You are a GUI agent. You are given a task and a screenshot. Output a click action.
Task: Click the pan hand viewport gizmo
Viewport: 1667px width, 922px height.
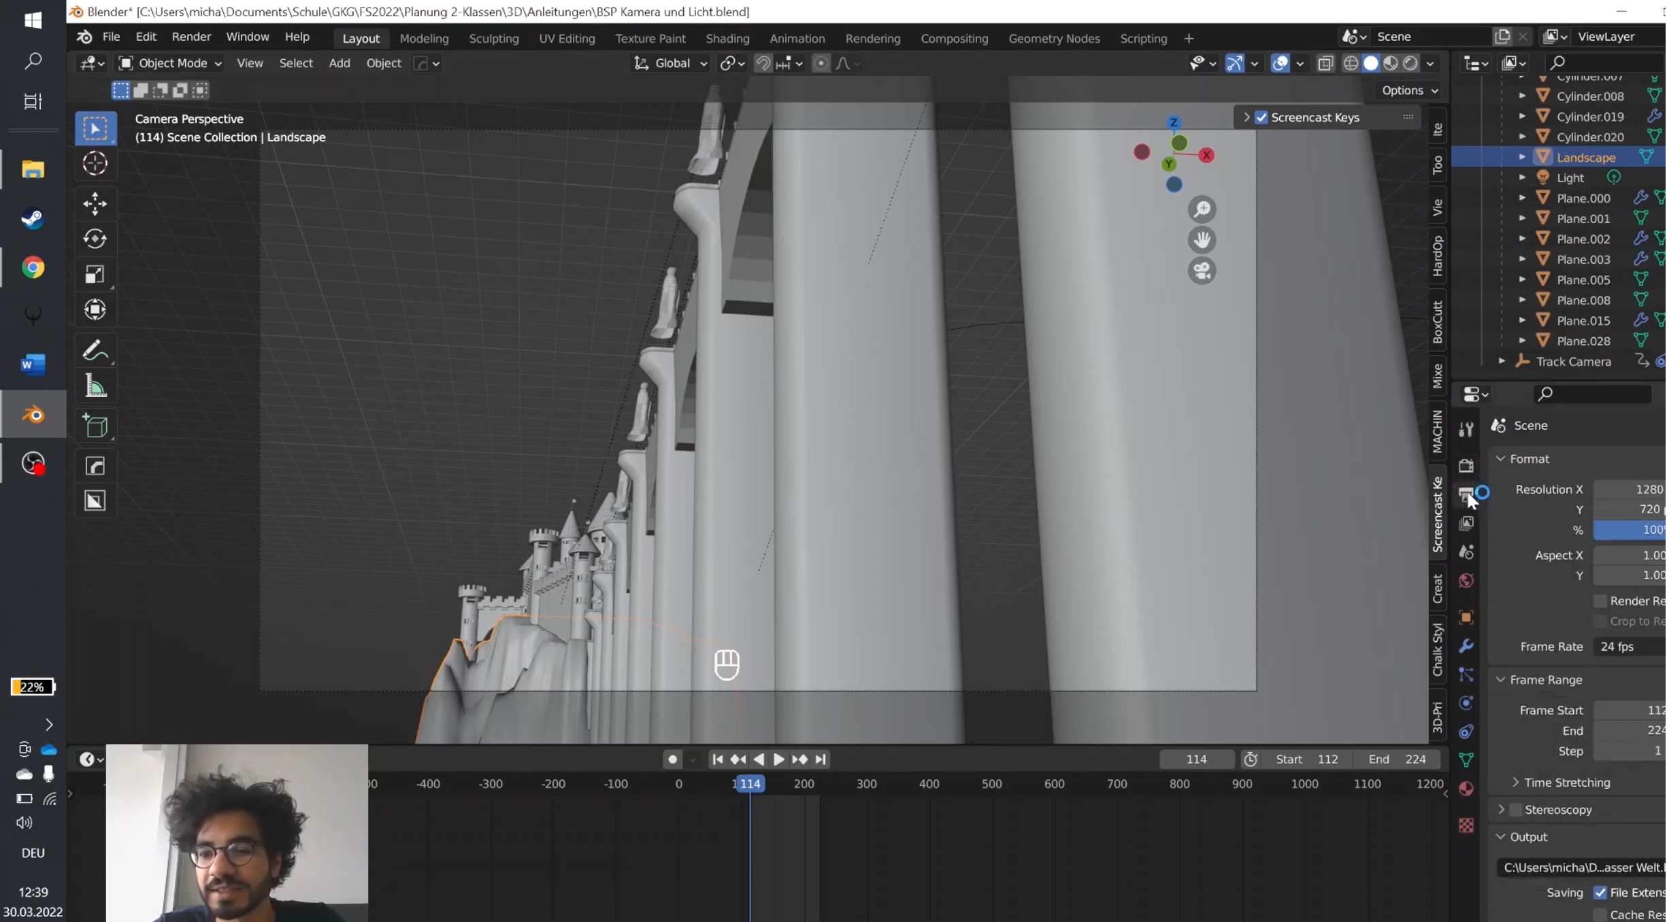(x=1202, y=239)
